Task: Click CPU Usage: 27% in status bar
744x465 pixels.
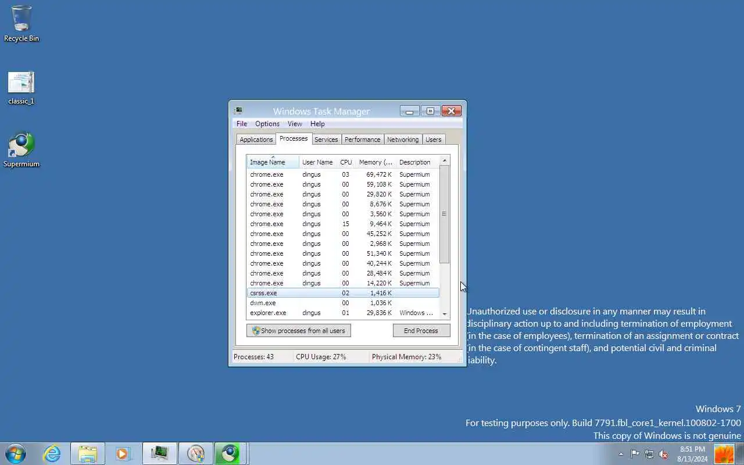Action: pyautogui.click(x=321, y=357)
